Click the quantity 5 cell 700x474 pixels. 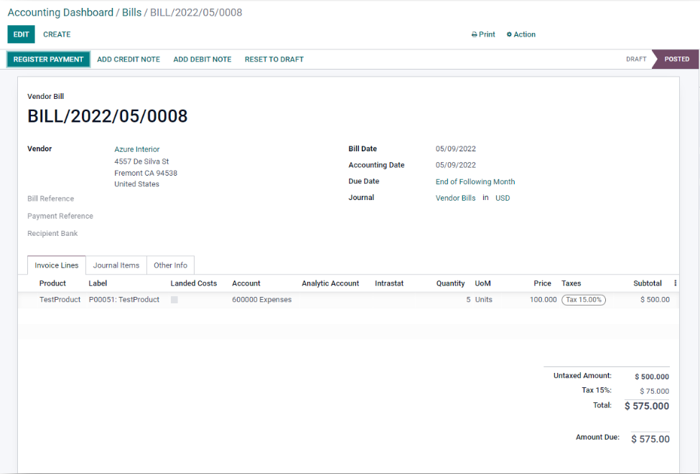click(468, 300)
